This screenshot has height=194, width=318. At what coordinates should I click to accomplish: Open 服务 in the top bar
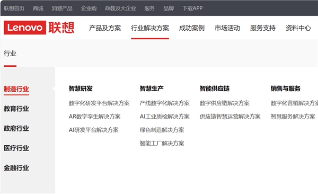tap(149, 8)
